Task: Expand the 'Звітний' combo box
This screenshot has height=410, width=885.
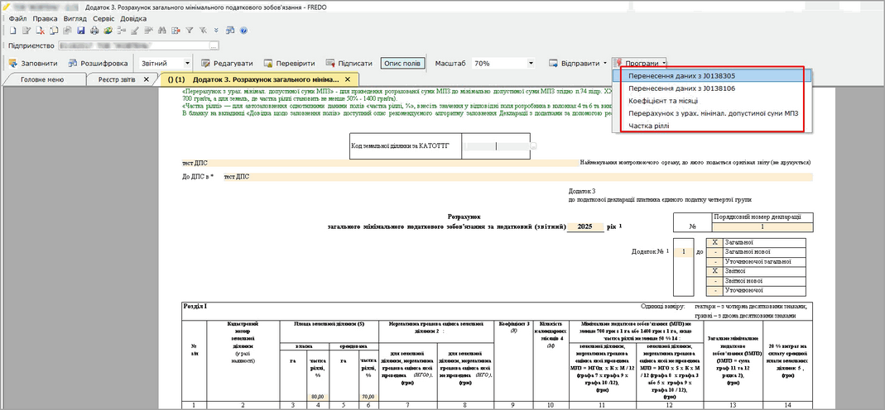Action: point(187,63)
